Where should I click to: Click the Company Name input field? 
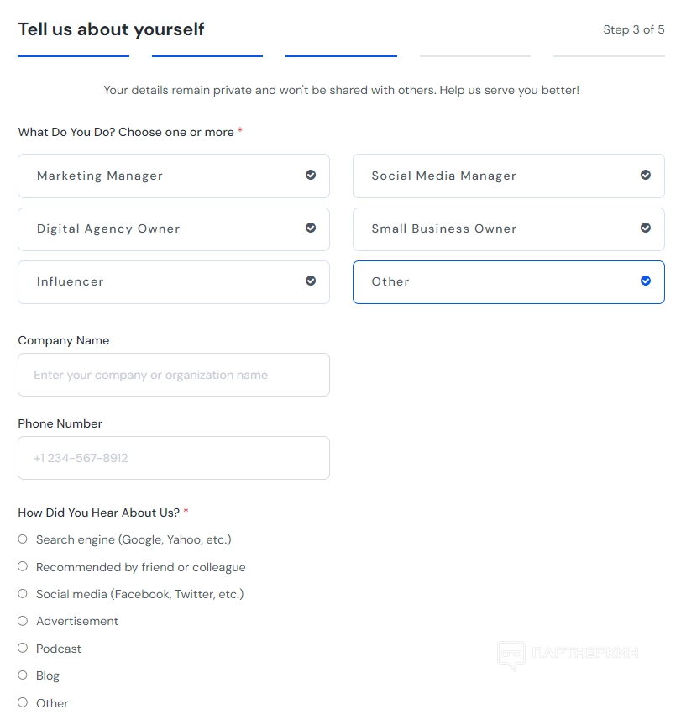174,375
